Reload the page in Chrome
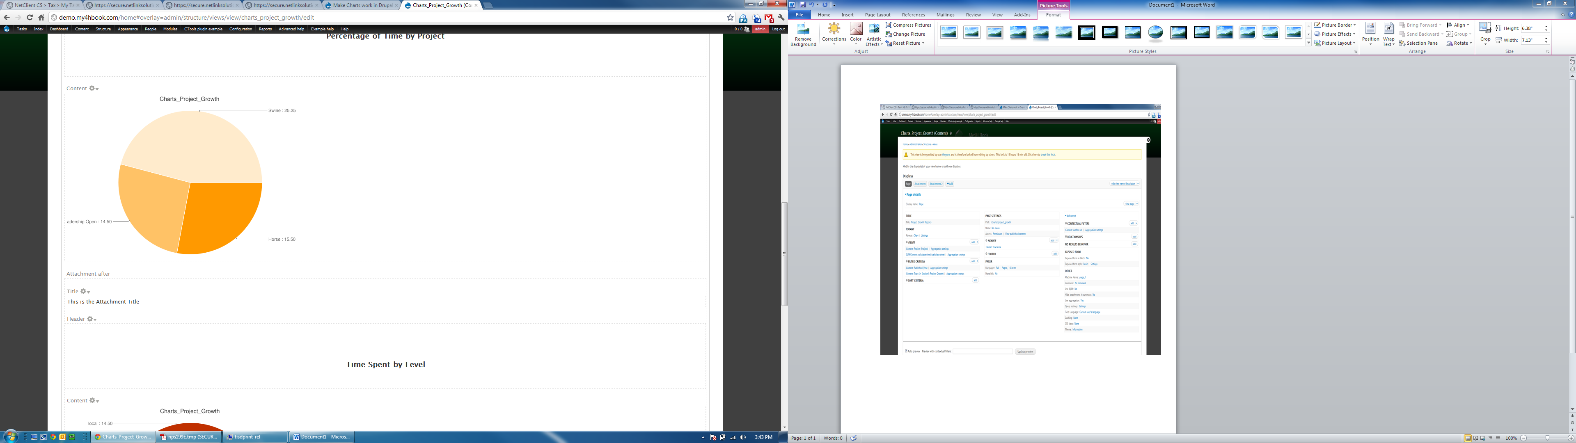This screenshot has width=1576, height=443. click(x=30, y=18)
